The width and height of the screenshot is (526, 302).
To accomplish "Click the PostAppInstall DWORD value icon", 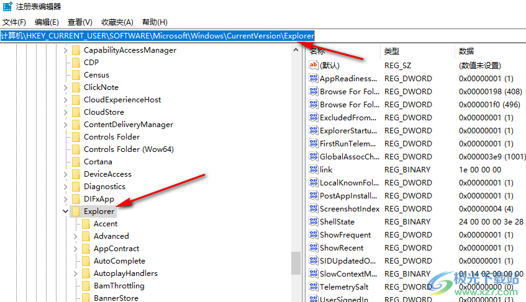I will [x=314, y=195].
